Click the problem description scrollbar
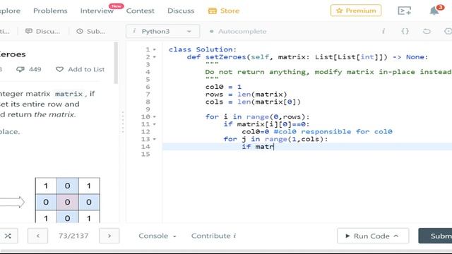 tap(116, 63)
